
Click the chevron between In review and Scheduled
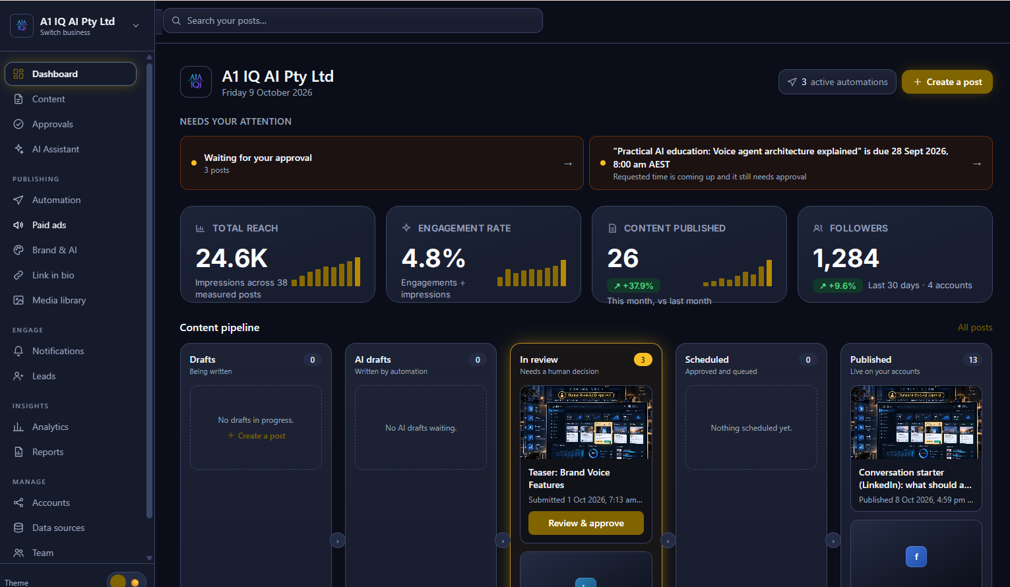tap(668, 541)
